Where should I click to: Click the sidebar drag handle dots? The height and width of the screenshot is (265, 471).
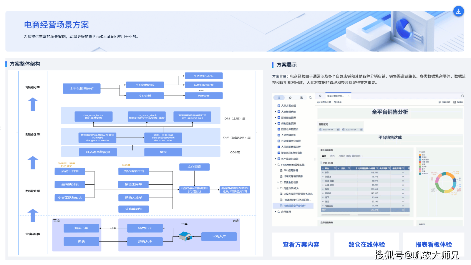(x=315, y=159)
